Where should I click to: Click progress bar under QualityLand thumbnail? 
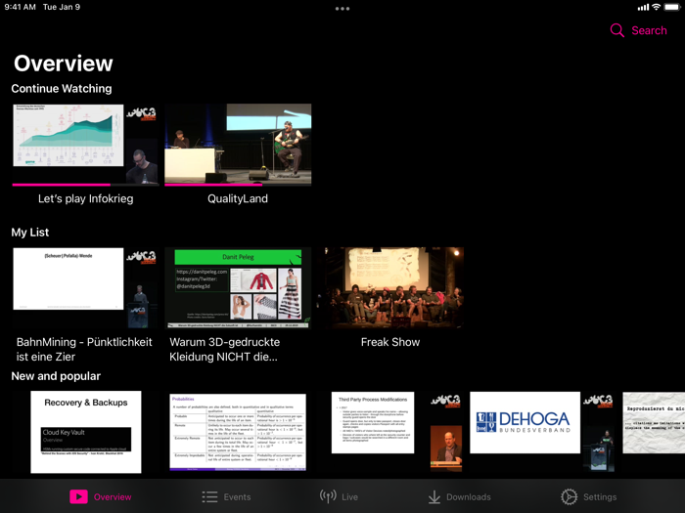(x=238, y=185)
